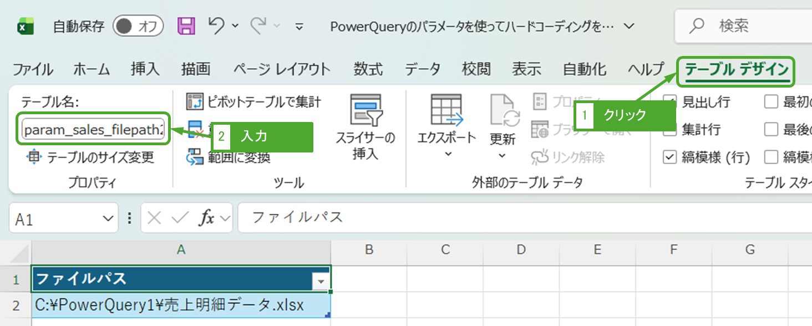Click the Refresh (更新) icon
The width and height of the screenshot is (812, 326).
click(504, 110)
